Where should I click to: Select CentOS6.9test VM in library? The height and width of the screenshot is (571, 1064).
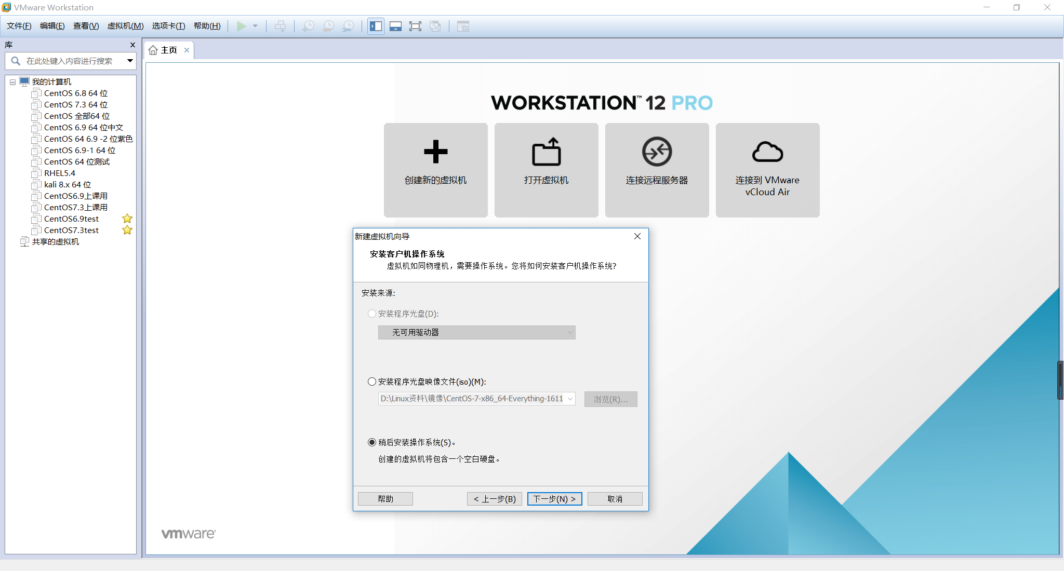tap(71, 219)
